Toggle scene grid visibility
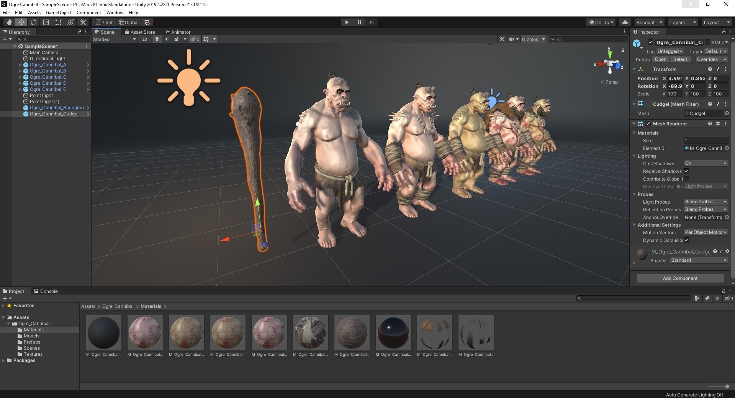This screenshot has height=398, width=735. pyautogui.click(x=206, y=39)
